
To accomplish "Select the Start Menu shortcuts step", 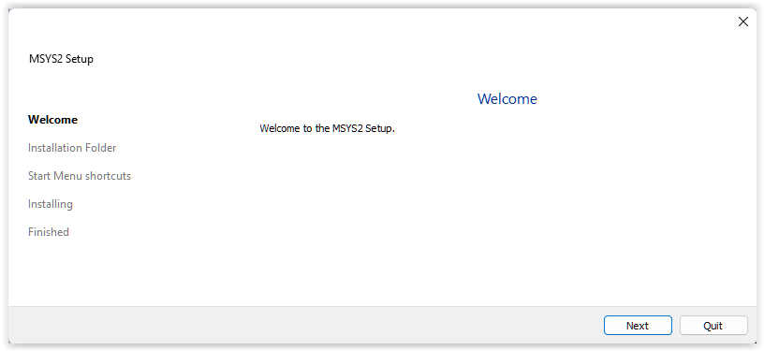I will pos(80,176).
